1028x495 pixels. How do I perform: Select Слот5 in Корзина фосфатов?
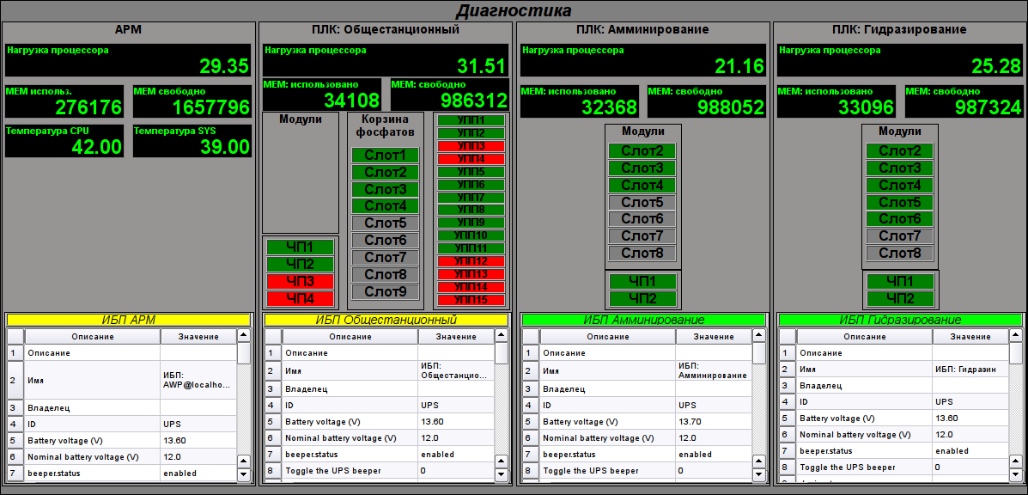pyautogui.click(x=385, y=223)
